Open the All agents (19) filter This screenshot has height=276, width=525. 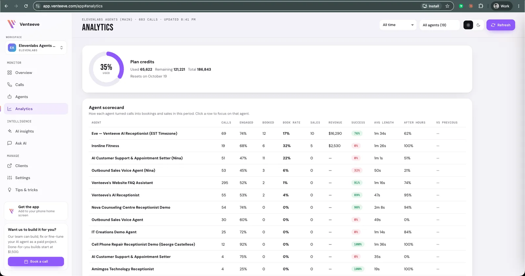[439, 25]
